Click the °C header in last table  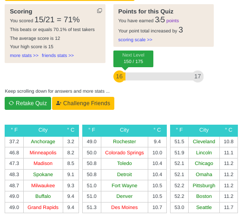pos(229,130)
